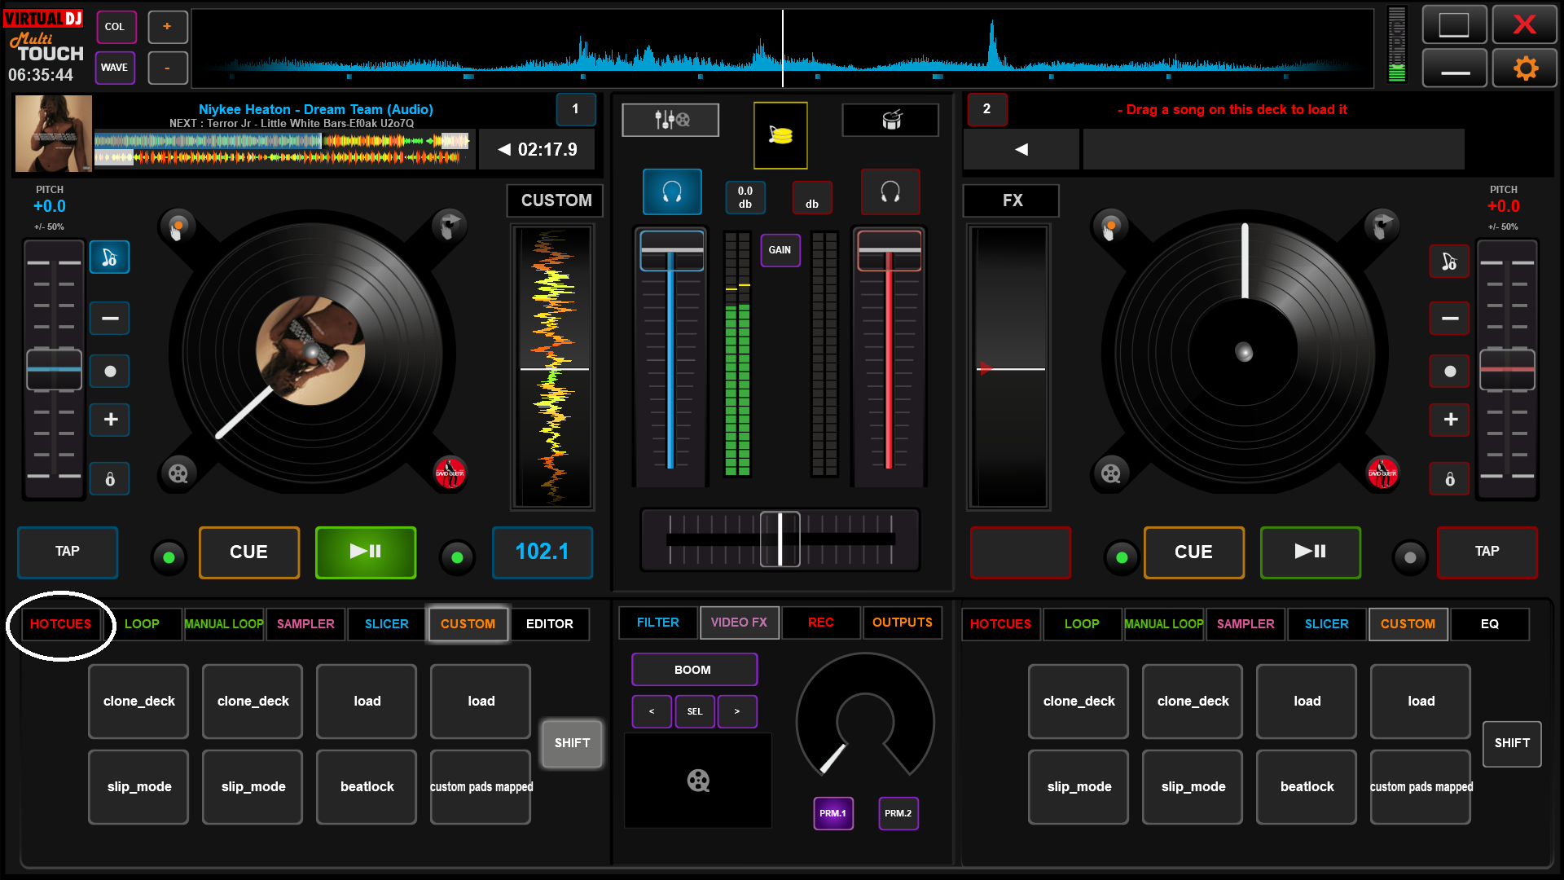Toggle gray indicator right of deck 2 play
Screen dimensions: 1564x880
coord(1410,558)
